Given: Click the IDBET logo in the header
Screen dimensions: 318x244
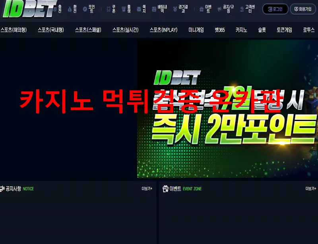Looking at the screenshot, I should [29, 8].
